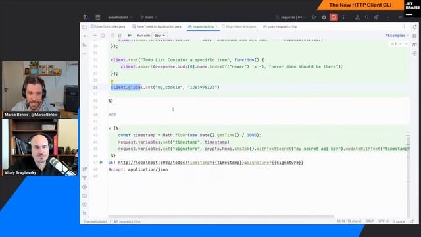Click the yellow lightbulb intention icon
Screen dimensions: 421x237
coord(112,81)
